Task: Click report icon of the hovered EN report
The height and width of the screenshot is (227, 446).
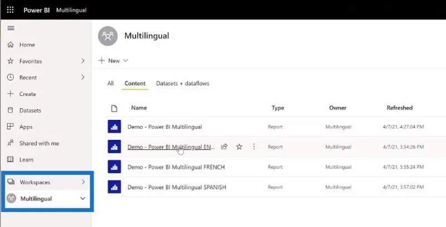Action: pyautogui.click(x=114, y=147)
